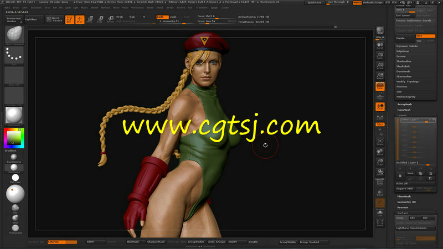
Task: Toggle the XYZ rotation mode button
Action: [x=380, y=124]
